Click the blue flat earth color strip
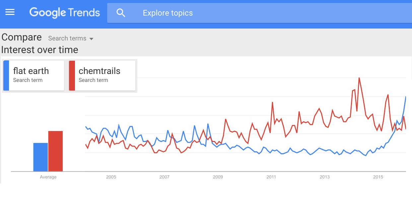412x206 pixels. (x=6, y=76)
